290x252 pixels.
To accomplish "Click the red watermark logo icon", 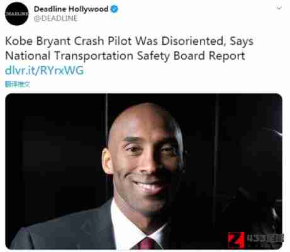I will 236,240.
